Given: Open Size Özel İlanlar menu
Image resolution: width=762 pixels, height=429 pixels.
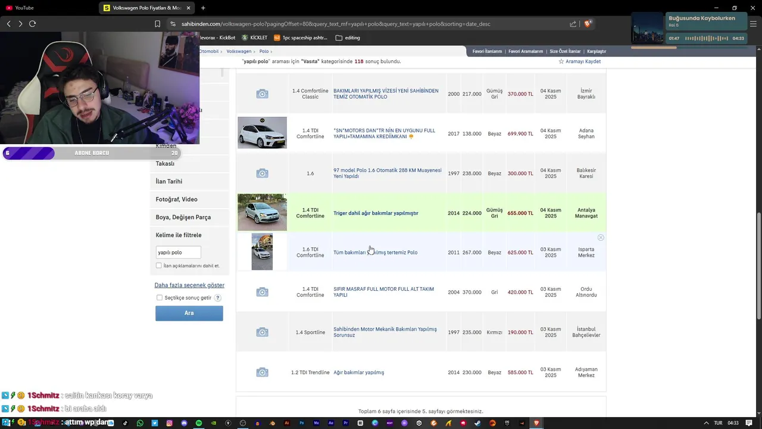Looking at the screenshot, I should pyautogui.click(x=564, y=51).
